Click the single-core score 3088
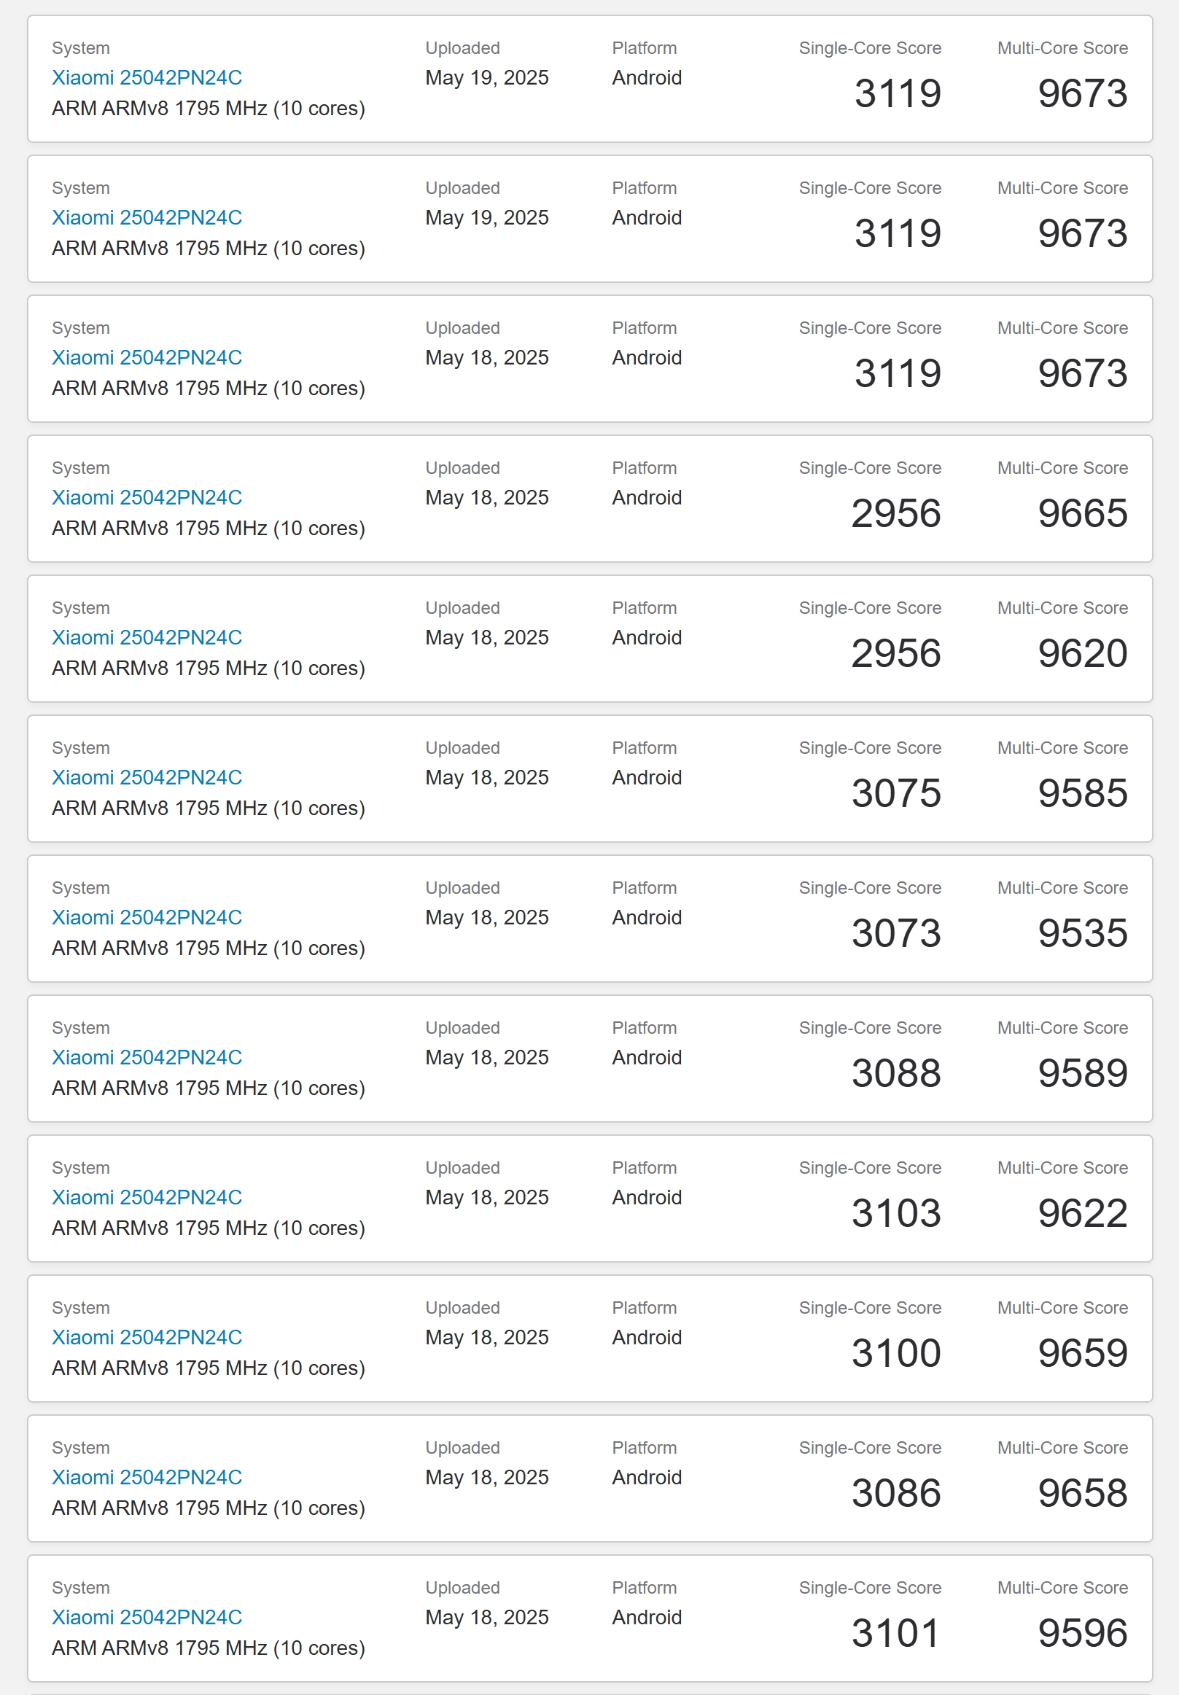Viewport: 1179px width, 1695px height. pyautogui.click(x=896, y=1073)
